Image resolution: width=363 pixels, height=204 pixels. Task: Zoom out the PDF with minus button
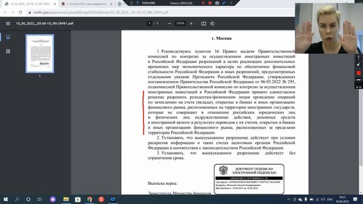pyautogui.click(x=170, y=24)
